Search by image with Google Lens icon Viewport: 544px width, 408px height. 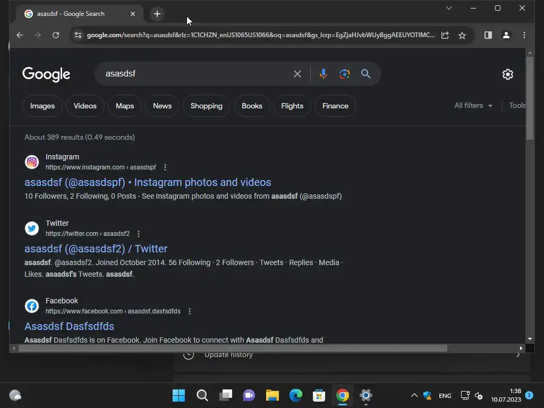344,73
